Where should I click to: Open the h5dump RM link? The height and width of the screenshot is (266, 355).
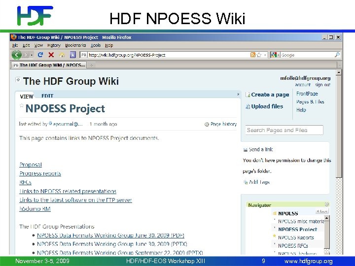(35, 209)
